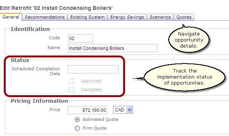Click the Track the implementation status callout

(x=185, y=77)
